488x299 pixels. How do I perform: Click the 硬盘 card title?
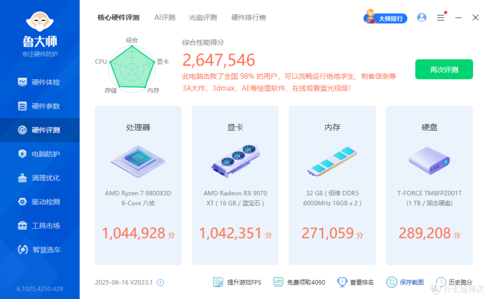(x=430, y=128)
